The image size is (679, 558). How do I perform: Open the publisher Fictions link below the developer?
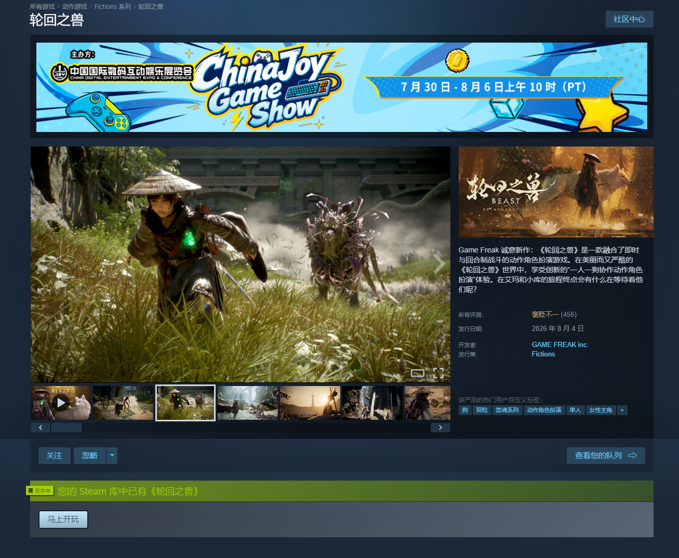click(543, 354)
